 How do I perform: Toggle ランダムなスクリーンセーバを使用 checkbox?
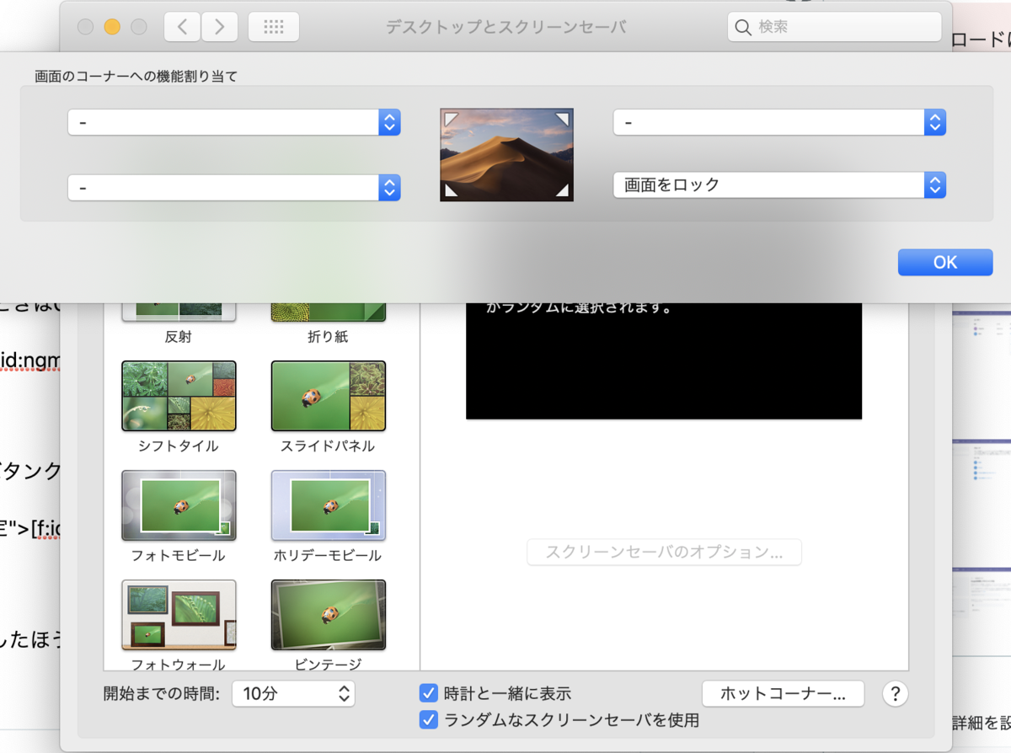428,719
